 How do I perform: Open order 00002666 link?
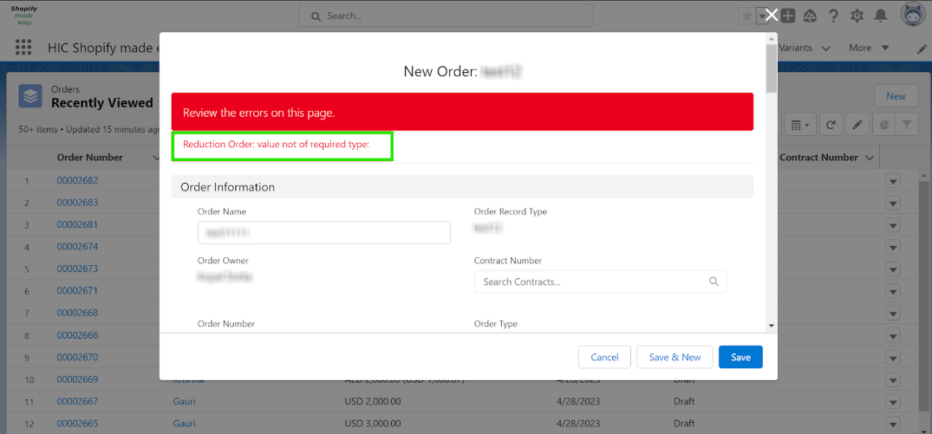(x=77, y=335)
